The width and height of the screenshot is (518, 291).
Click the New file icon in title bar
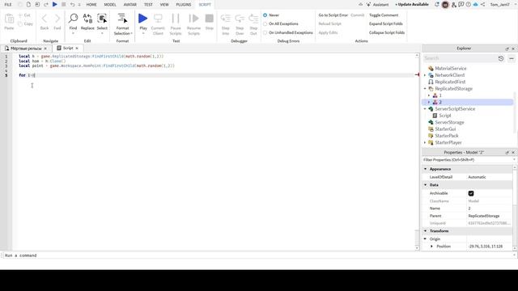coord(28,5)
